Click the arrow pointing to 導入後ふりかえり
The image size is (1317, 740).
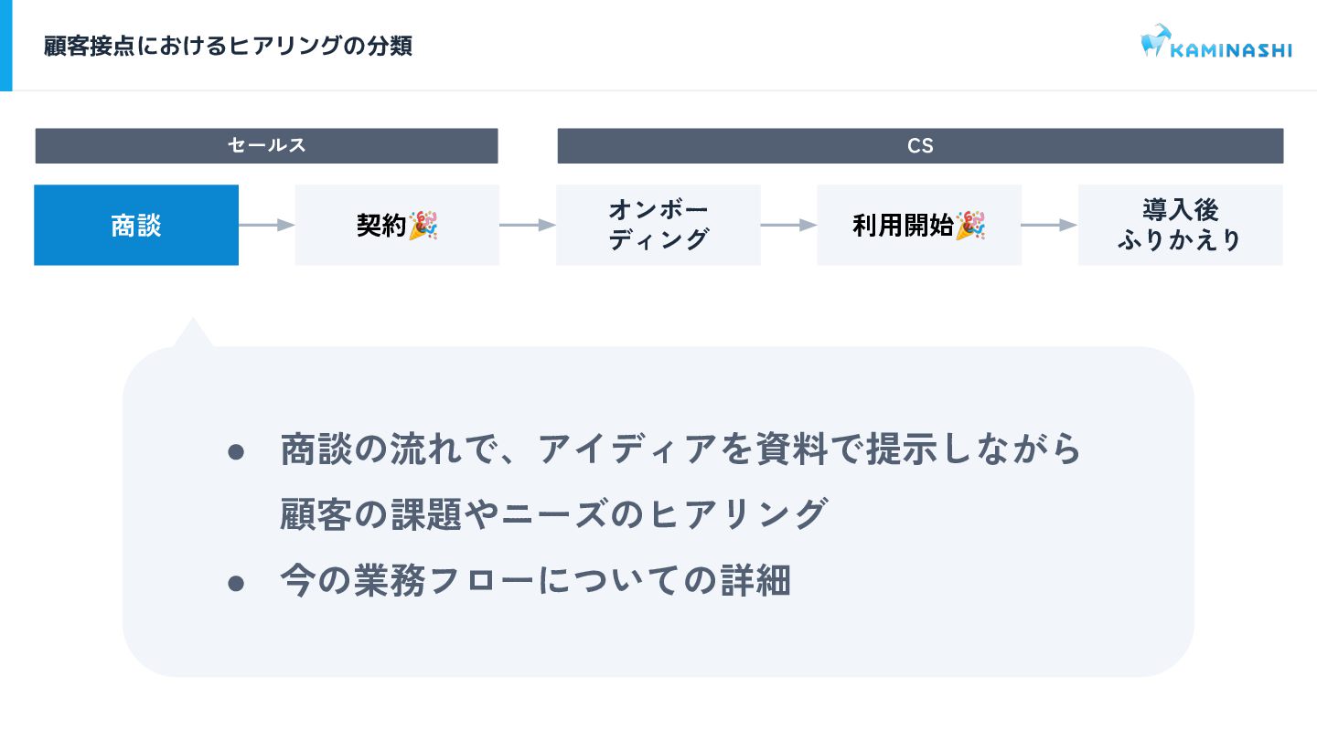tap(1050, 225)
